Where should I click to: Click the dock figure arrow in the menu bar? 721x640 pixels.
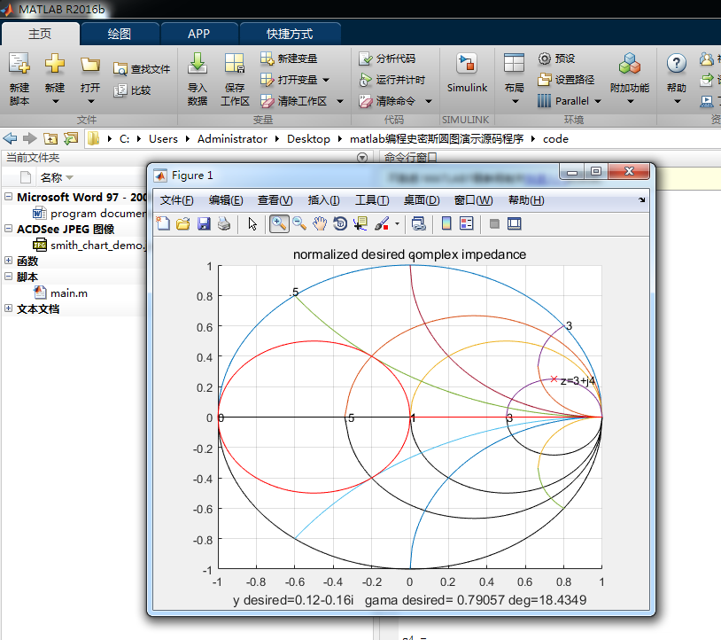[x=641, y=200]
